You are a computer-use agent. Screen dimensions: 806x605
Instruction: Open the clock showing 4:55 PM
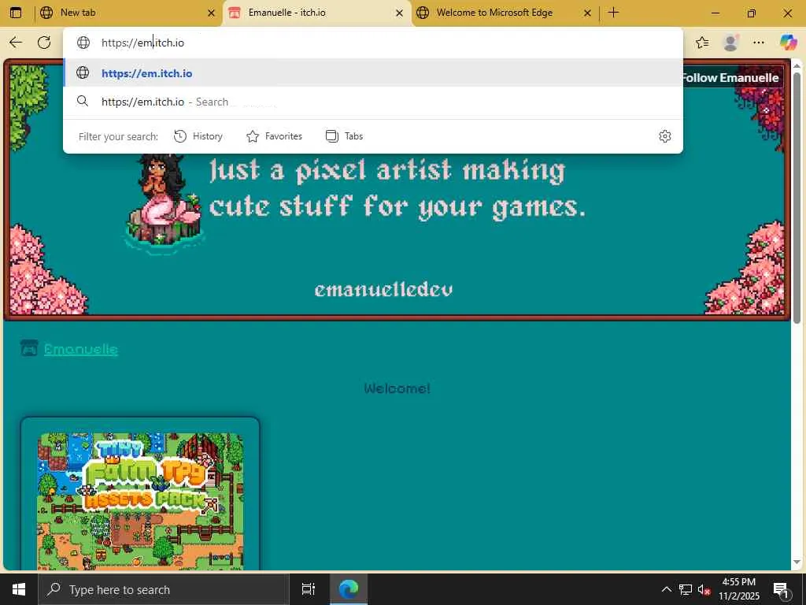click(738, 589)
